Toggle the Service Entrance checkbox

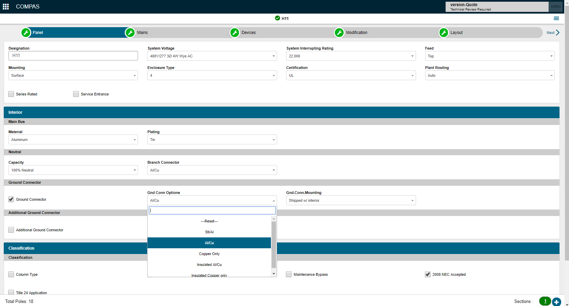pyautogui.click(x=76, y=94)
